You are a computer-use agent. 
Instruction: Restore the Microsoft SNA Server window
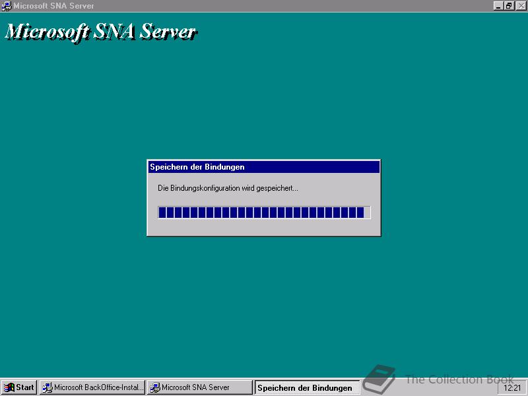pos(509,6)
